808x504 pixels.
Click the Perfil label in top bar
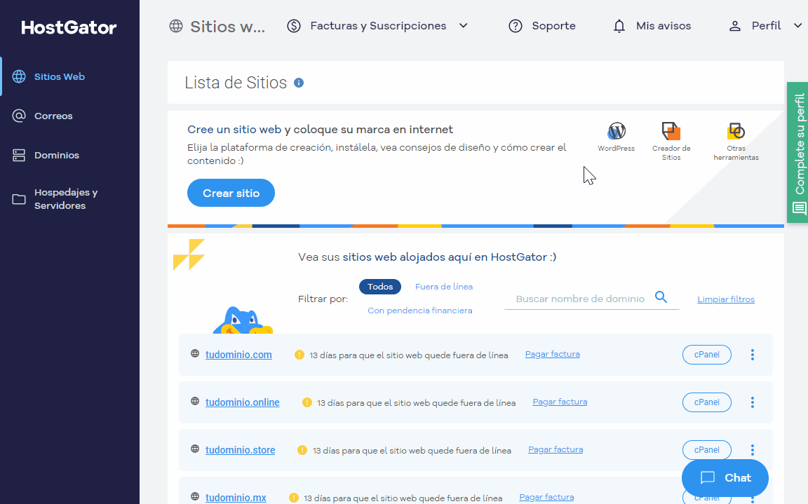[x=766, y=26]
